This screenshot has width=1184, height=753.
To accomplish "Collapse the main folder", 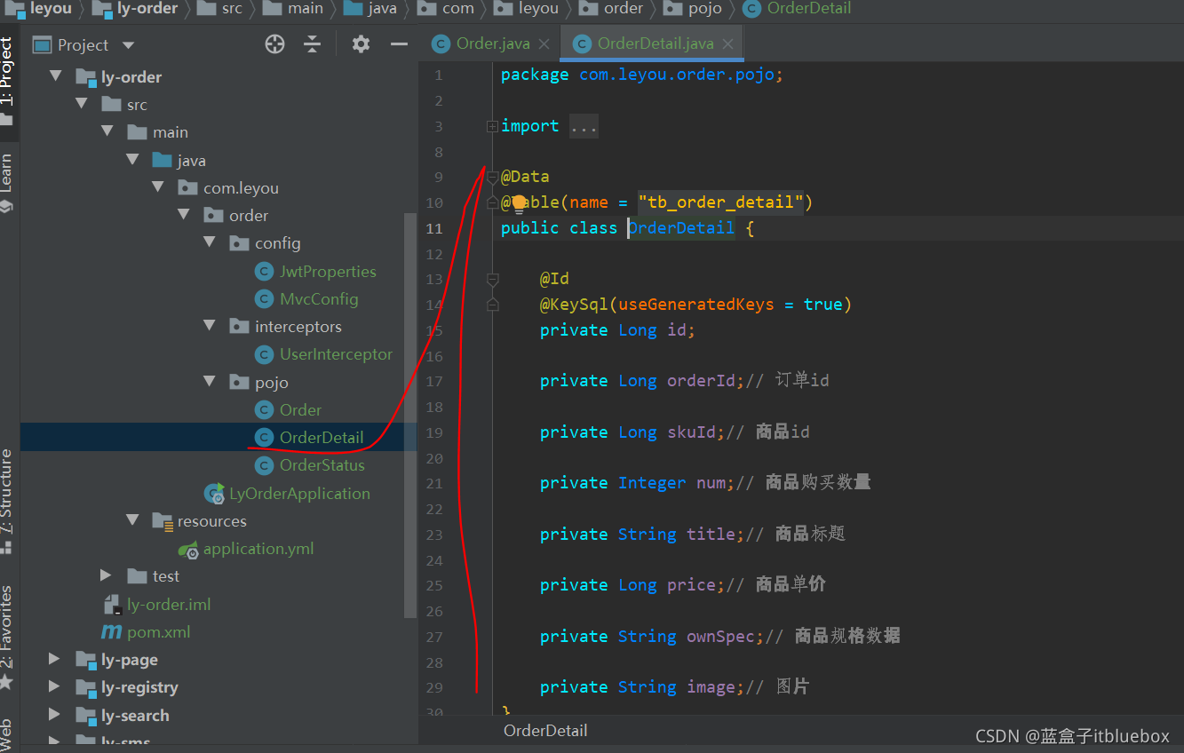I will click(107, 131).
